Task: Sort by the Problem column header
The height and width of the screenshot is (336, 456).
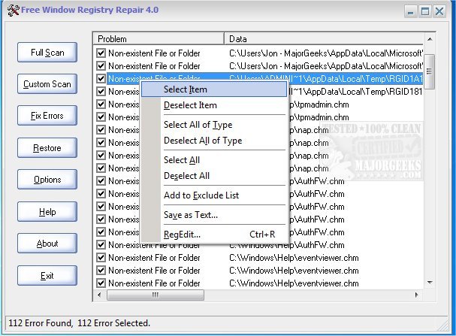Action: (159, 38)
